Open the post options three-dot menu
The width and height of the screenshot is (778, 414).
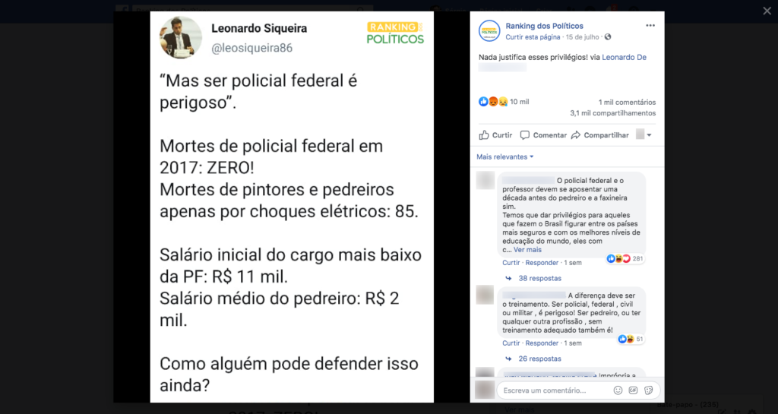pos(650,25)
